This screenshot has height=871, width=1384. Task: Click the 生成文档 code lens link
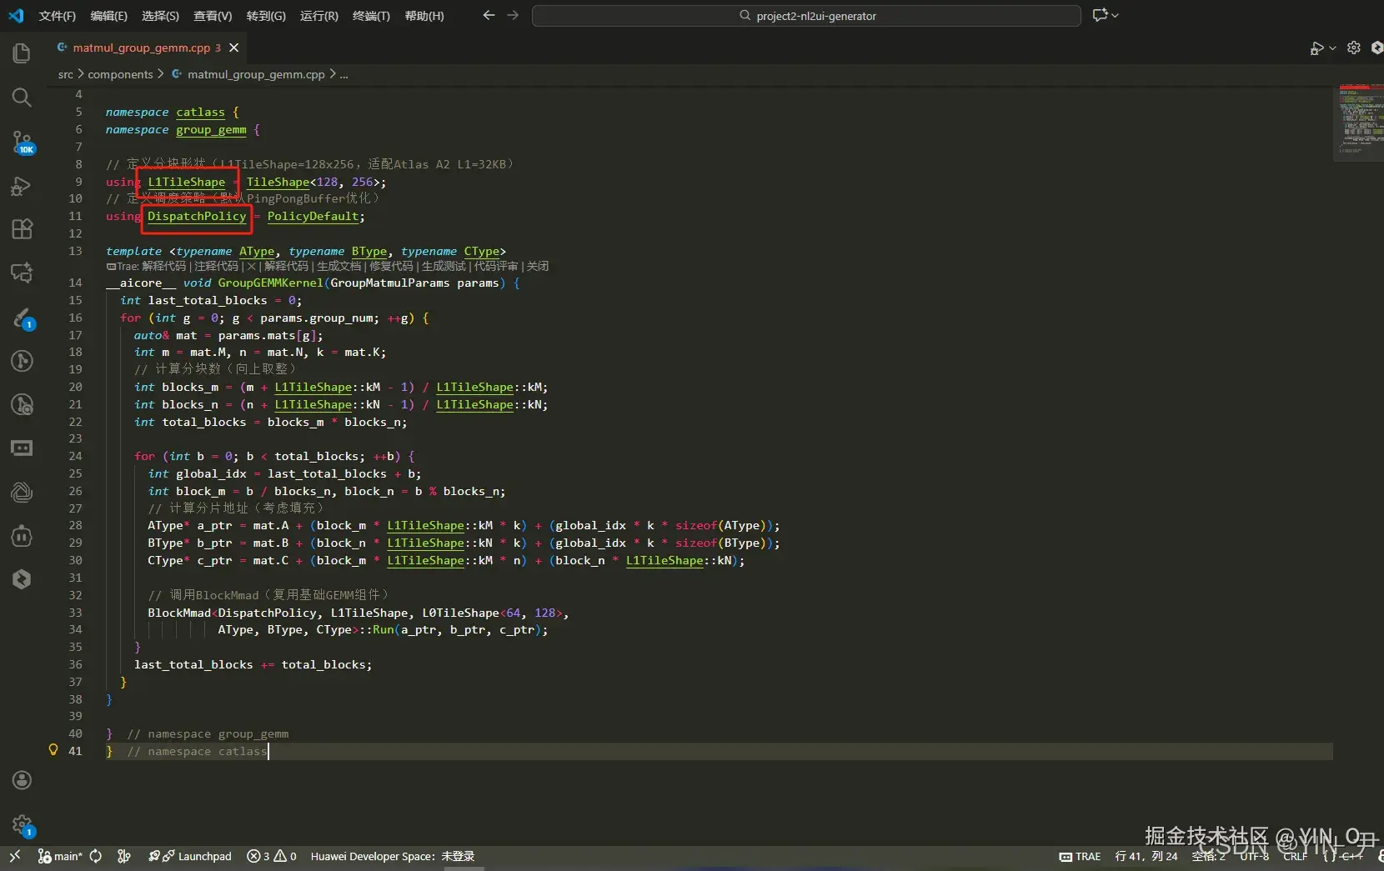(x=338, y=266)
